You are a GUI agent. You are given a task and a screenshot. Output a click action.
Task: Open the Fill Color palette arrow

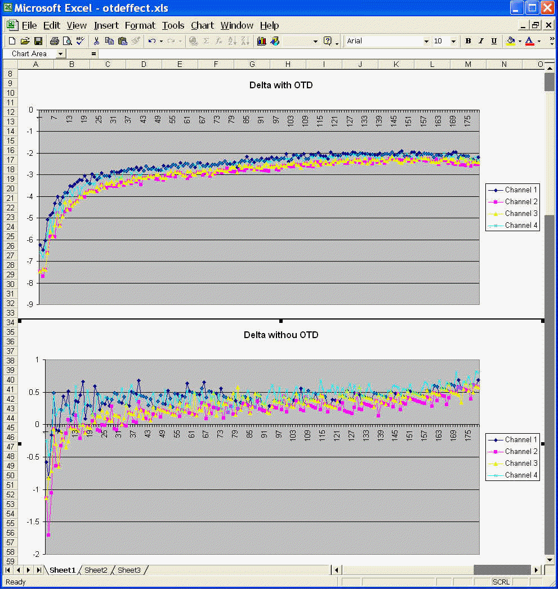520,41
